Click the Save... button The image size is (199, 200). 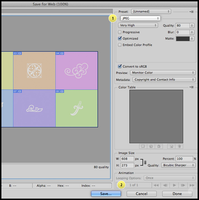106,194
